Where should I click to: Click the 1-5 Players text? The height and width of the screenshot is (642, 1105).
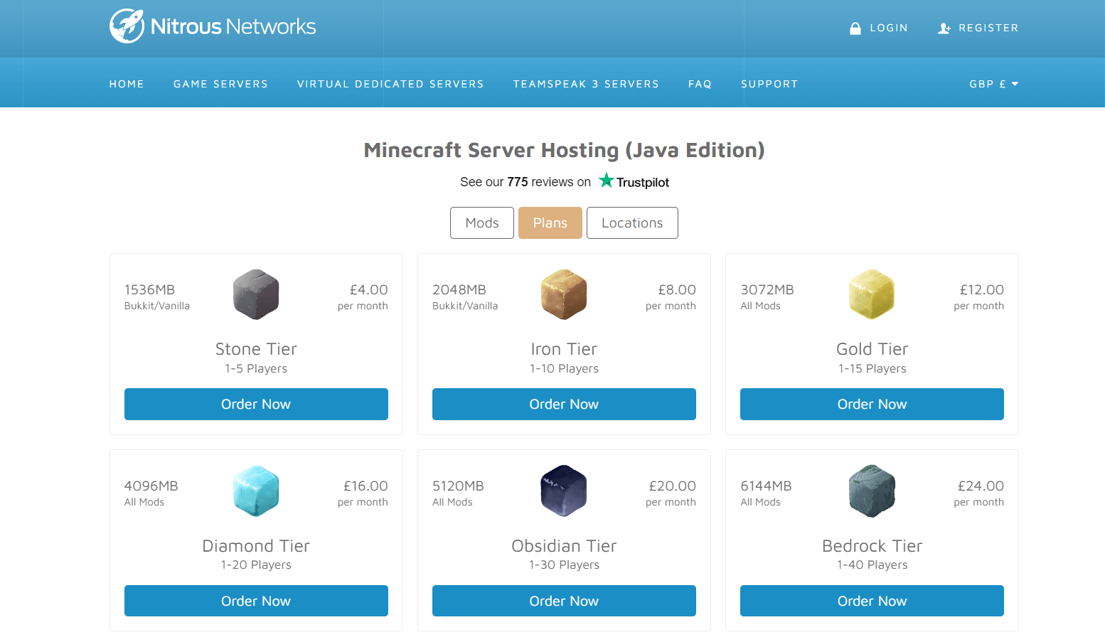pyautogui.click(x=256, y=369)
